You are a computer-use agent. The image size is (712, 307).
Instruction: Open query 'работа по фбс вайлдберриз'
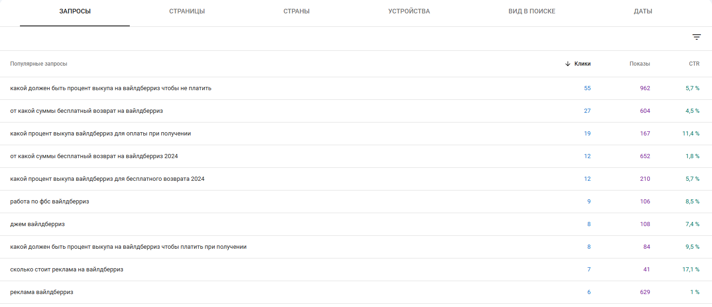50,202
